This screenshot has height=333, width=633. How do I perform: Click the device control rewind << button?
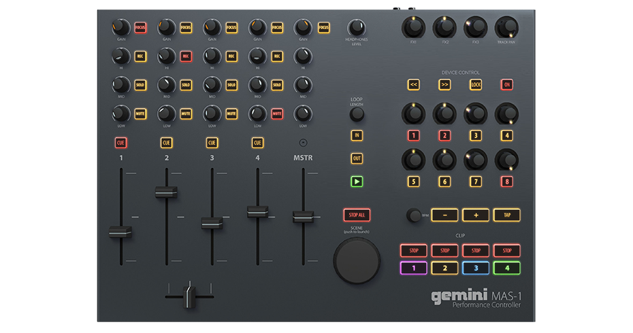tap(413, 85)
